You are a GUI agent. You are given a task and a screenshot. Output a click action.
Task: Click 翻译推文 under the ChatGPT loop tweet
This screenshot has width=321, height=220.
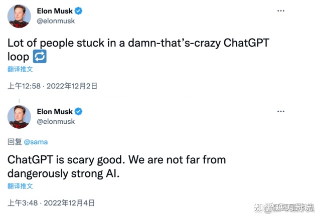pyautogui.click(x=20, y=69)
